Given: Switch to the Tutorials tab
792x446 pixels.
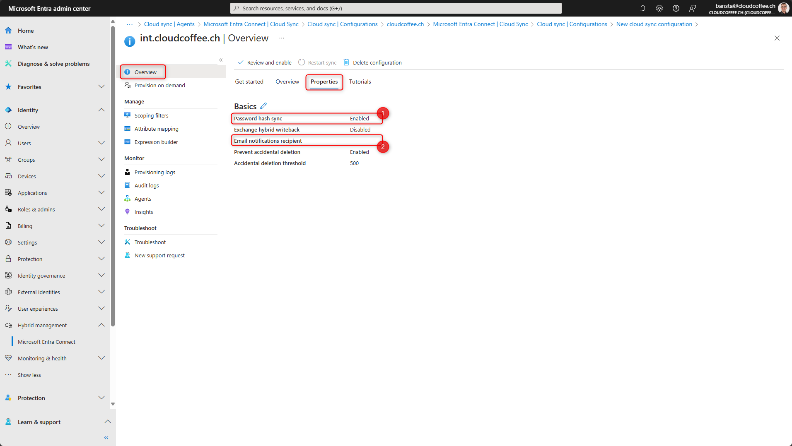Looking at the screenshot, I should click(x=360, y=82).
